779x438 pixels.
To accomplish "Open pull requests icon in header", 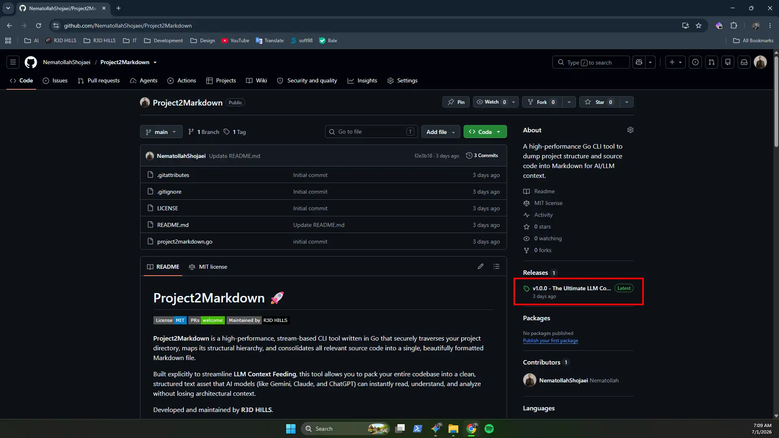I will coord(712,62).
